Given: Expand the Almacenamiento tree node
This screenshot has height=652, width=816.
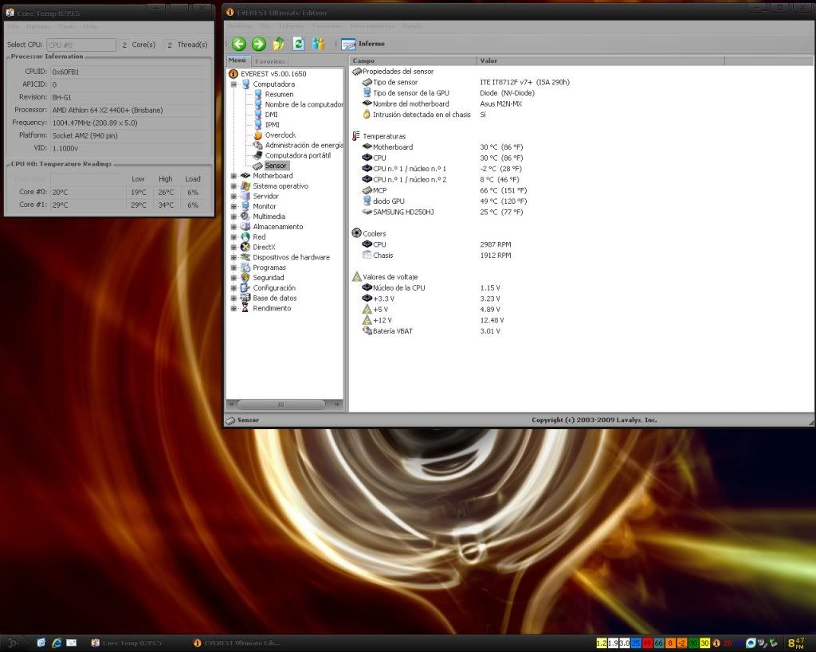Looking at the screenshot, I should point(234,227).
